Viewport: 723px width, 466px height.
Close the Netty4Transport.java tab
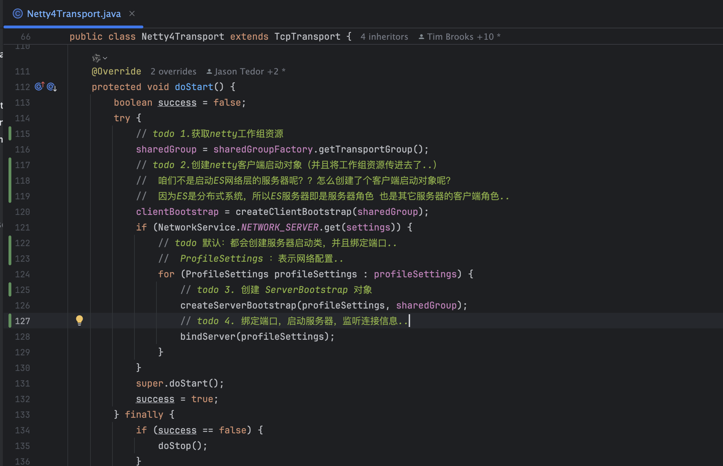132,14
